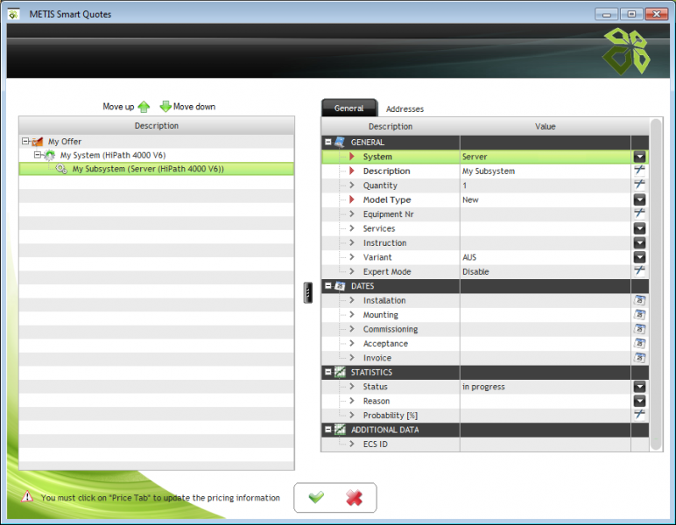
Task: Click edit icon for Description row
Action: click(639, 171)
